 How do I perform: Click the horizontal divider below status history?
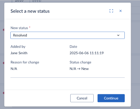tap(67, 77)
